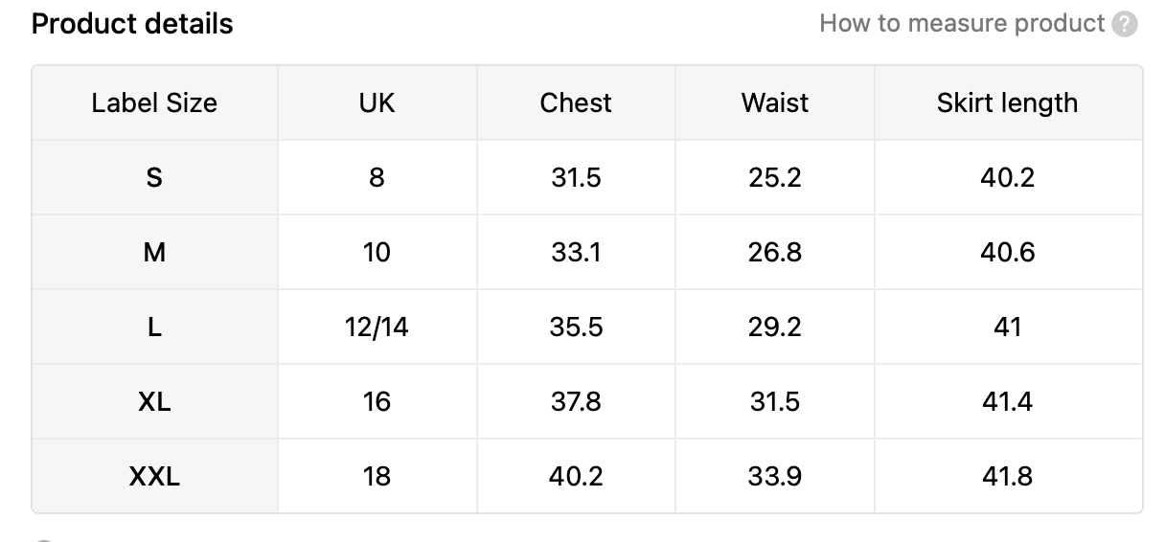Click the skirt length 40.6 cell
Image resolution: width=1165 pixels, height=542 pixels.
(x=1008, y=252)
